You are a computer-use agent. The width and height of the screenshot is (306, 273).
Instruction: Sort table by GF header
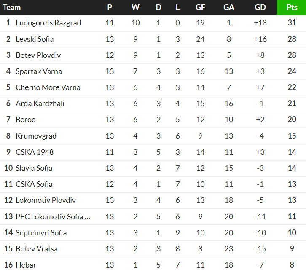[201, 7]
